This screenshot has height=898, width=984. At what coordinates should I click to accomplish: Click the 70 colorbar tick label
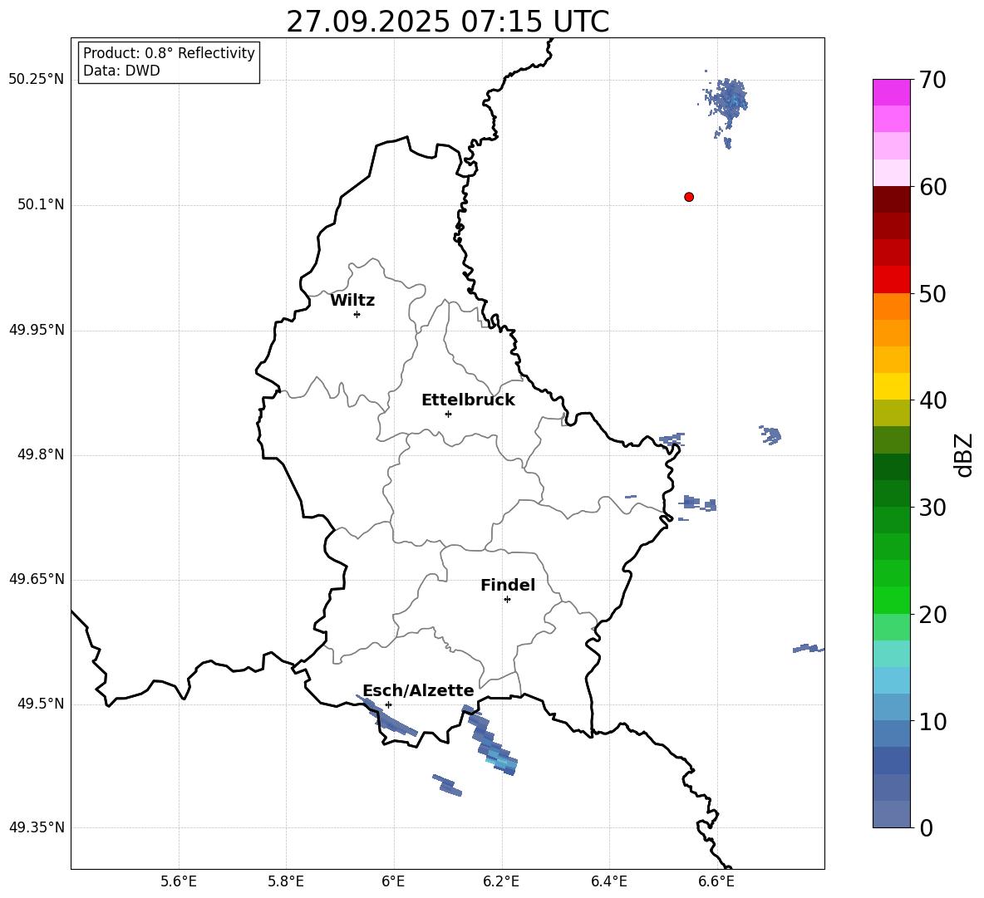coord(932,81)
